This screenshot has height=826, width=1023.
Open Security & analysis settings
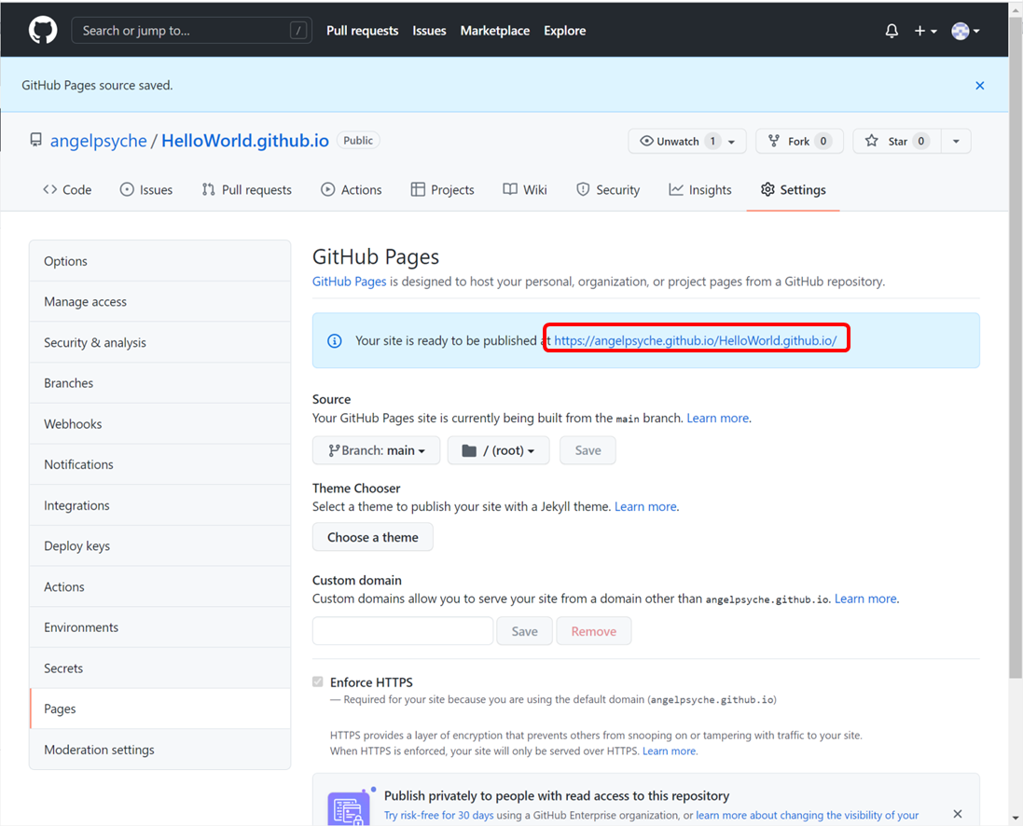coord(159,342)
